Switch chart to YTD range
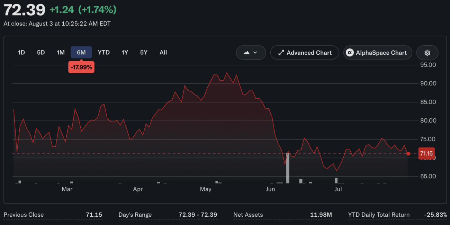Image resolution: width=450 pixels, height=225 pixels. (103, 53)
